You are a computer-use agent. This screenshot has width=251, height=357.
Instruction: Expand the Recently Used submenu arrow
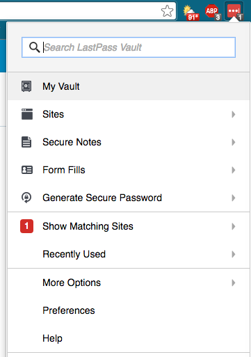(x=234, y=254)
